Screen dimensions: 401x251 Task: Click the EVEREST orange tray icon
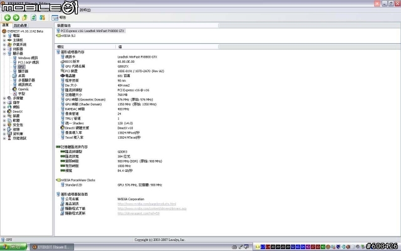coord(328,247)
